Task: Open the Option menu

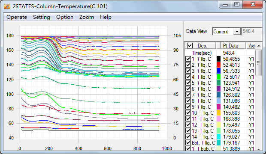Action: [x=65, y=17]
